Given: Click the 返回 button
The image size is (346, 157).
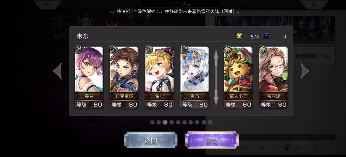Looking at the screenshot, I should tap(151, 140).
